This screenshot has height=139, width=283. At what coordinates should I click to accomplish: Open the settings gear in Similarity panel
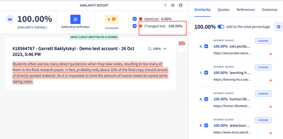(x=279, y=27)
